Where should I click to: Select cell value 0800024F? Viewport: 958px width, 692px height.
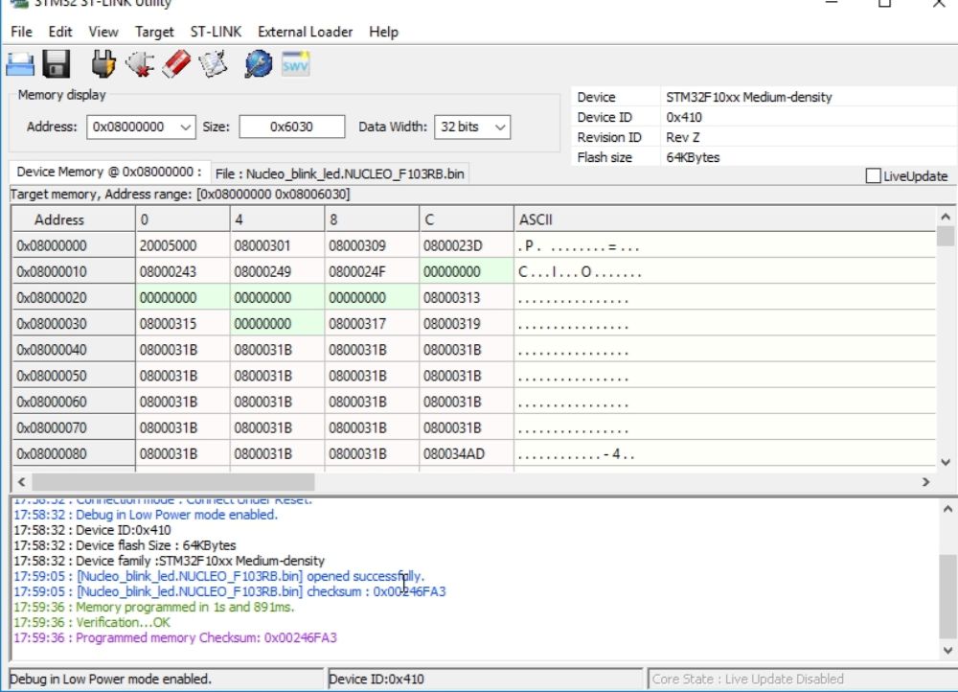point(372,271)
